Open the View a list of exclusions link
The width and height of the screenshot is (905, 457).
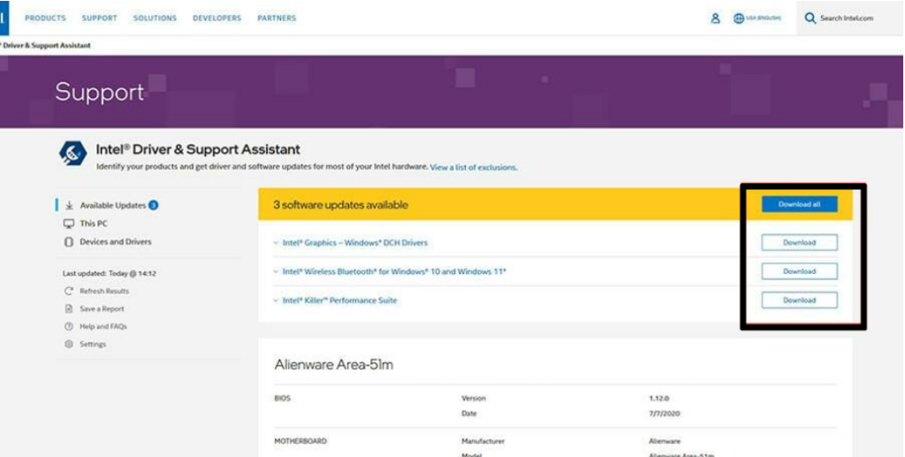474,167
